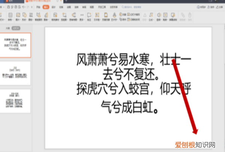Screen dimensions: 225x152
Task: Click the Print Preview icon in quick access toolbar
Action: 19,7
